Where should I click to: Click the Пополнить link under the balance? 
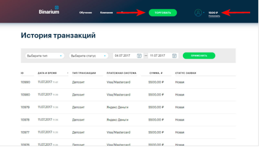click(x=214, y=16)
